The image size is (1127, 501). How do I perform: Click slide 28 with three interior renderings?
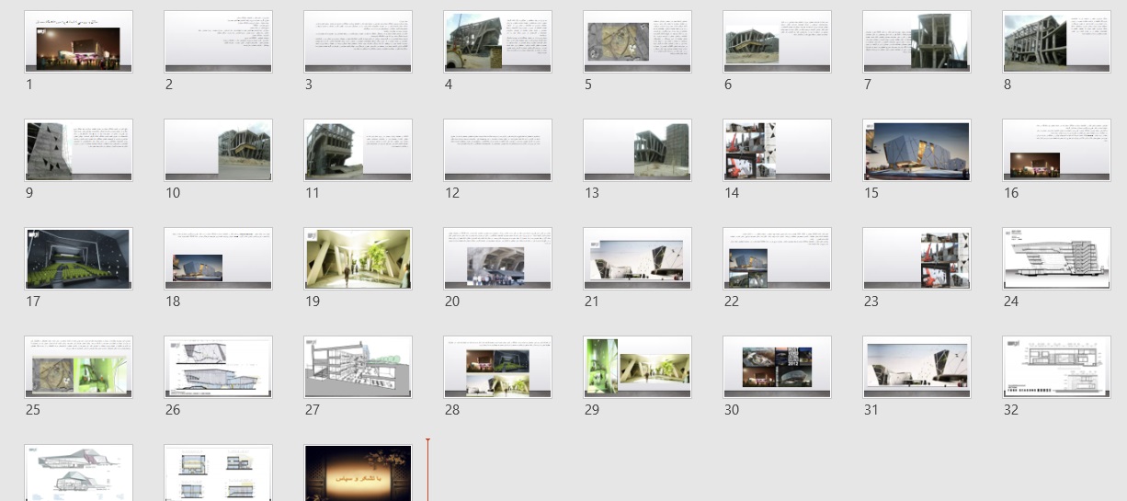(497, 367)
